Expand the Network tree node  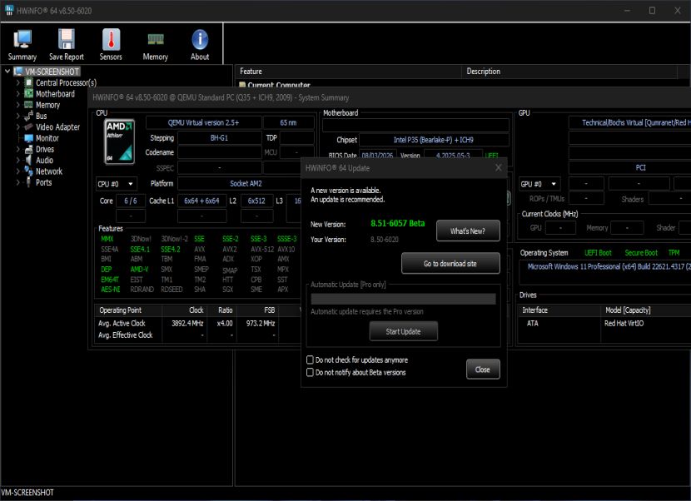(x=18, y=171)
